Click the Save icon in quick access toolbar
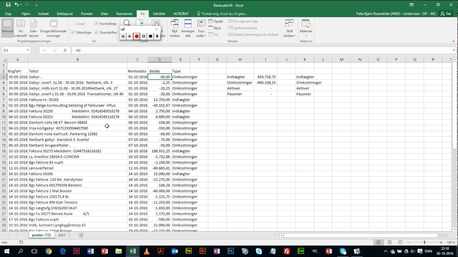The width and height of the screenshot is (458, 257). pyautogui.click(x=8, y=5)
